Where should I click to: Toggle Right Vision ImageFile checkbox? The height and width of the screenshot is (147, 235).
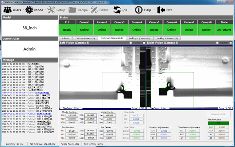tap(217, 43)
